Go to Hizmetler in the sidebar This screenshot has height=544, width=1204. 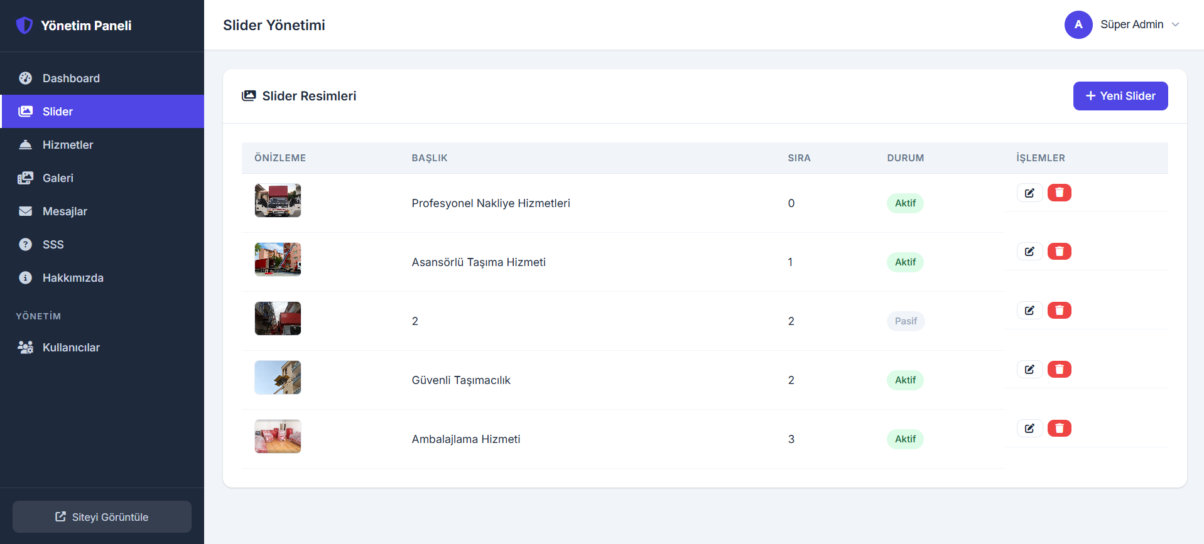(102, 145)
